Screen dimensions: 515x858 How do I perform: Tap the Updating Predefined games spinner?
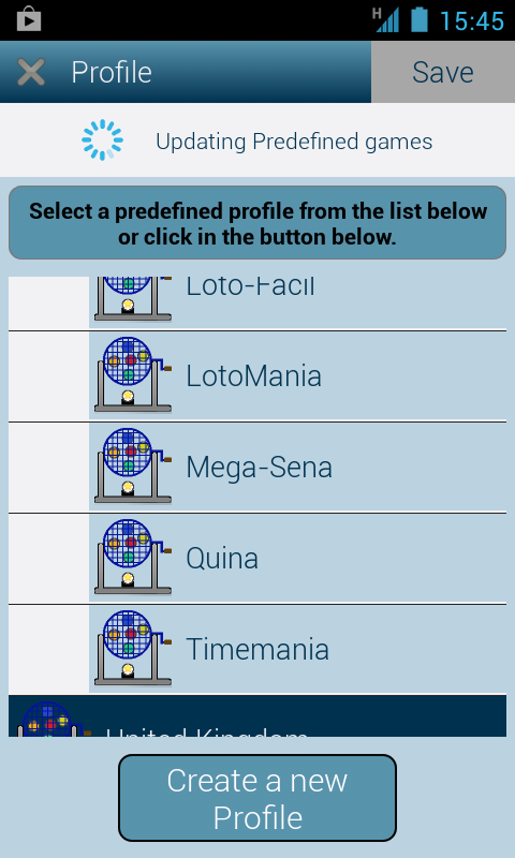point(102,140)
